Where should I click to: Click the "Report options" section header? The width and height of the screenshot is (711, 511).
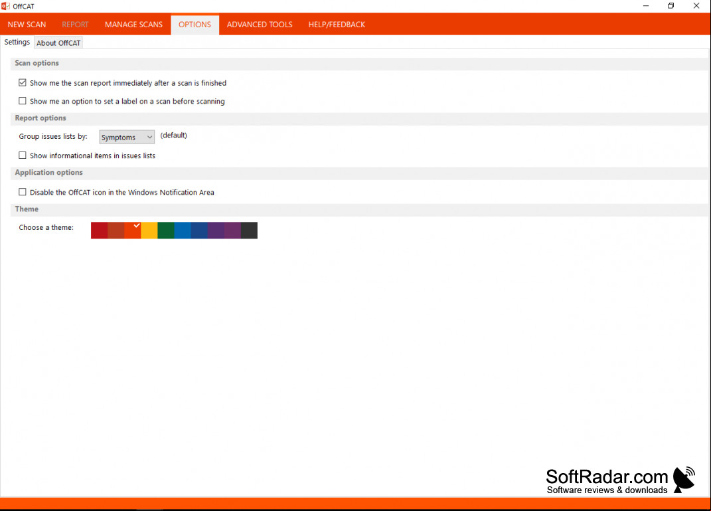(x=40, y=118)
